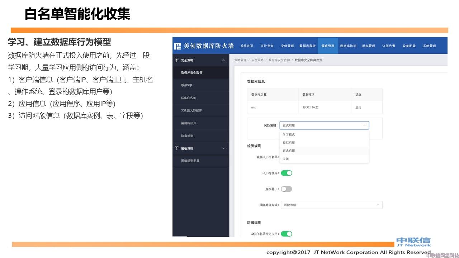Open the 数据库服务 top menu

coord(308,46)
